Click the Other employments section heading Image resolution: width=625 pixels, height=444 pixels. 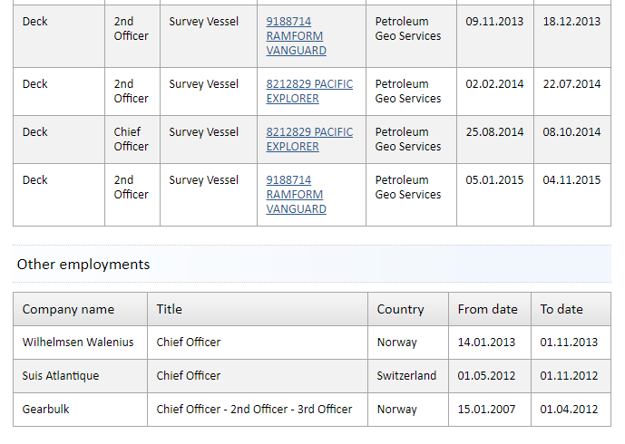(x=83, y=265)
